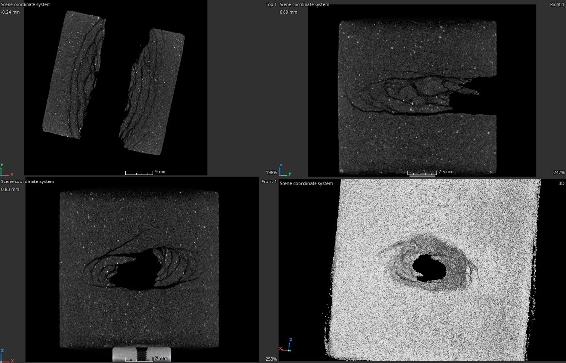Click the XZ axis triad in Front view
Viewport: 566px width, 363px height.
[x=6, y=356]
